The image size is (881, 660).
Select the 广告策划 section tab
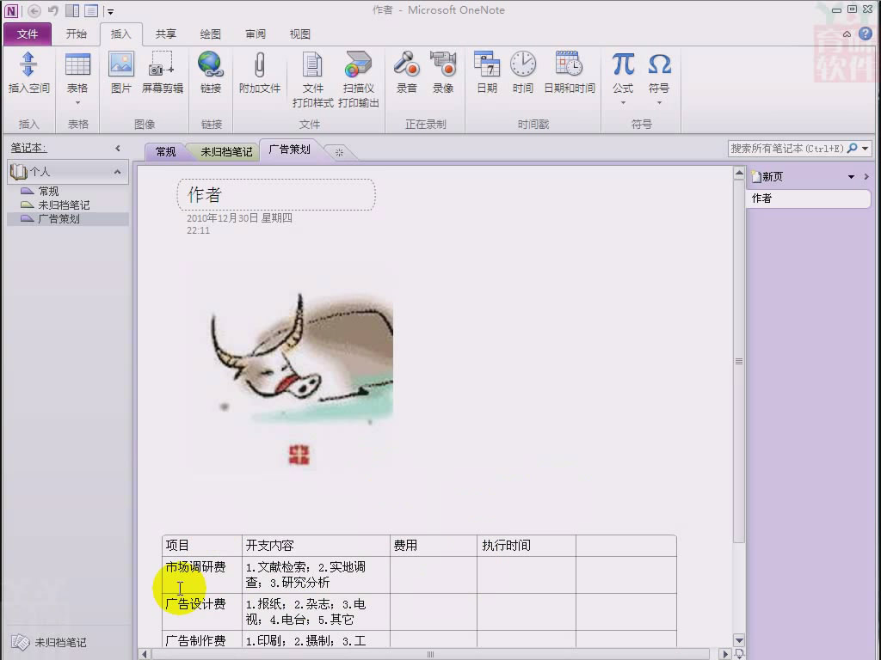[x=289, y=150]
